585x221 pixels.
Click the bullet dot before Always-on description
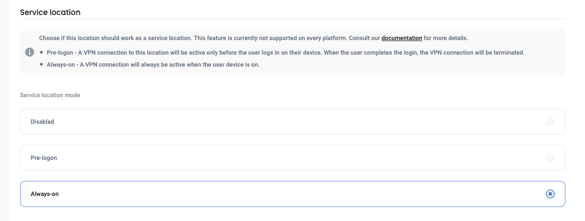pos(41,65)
